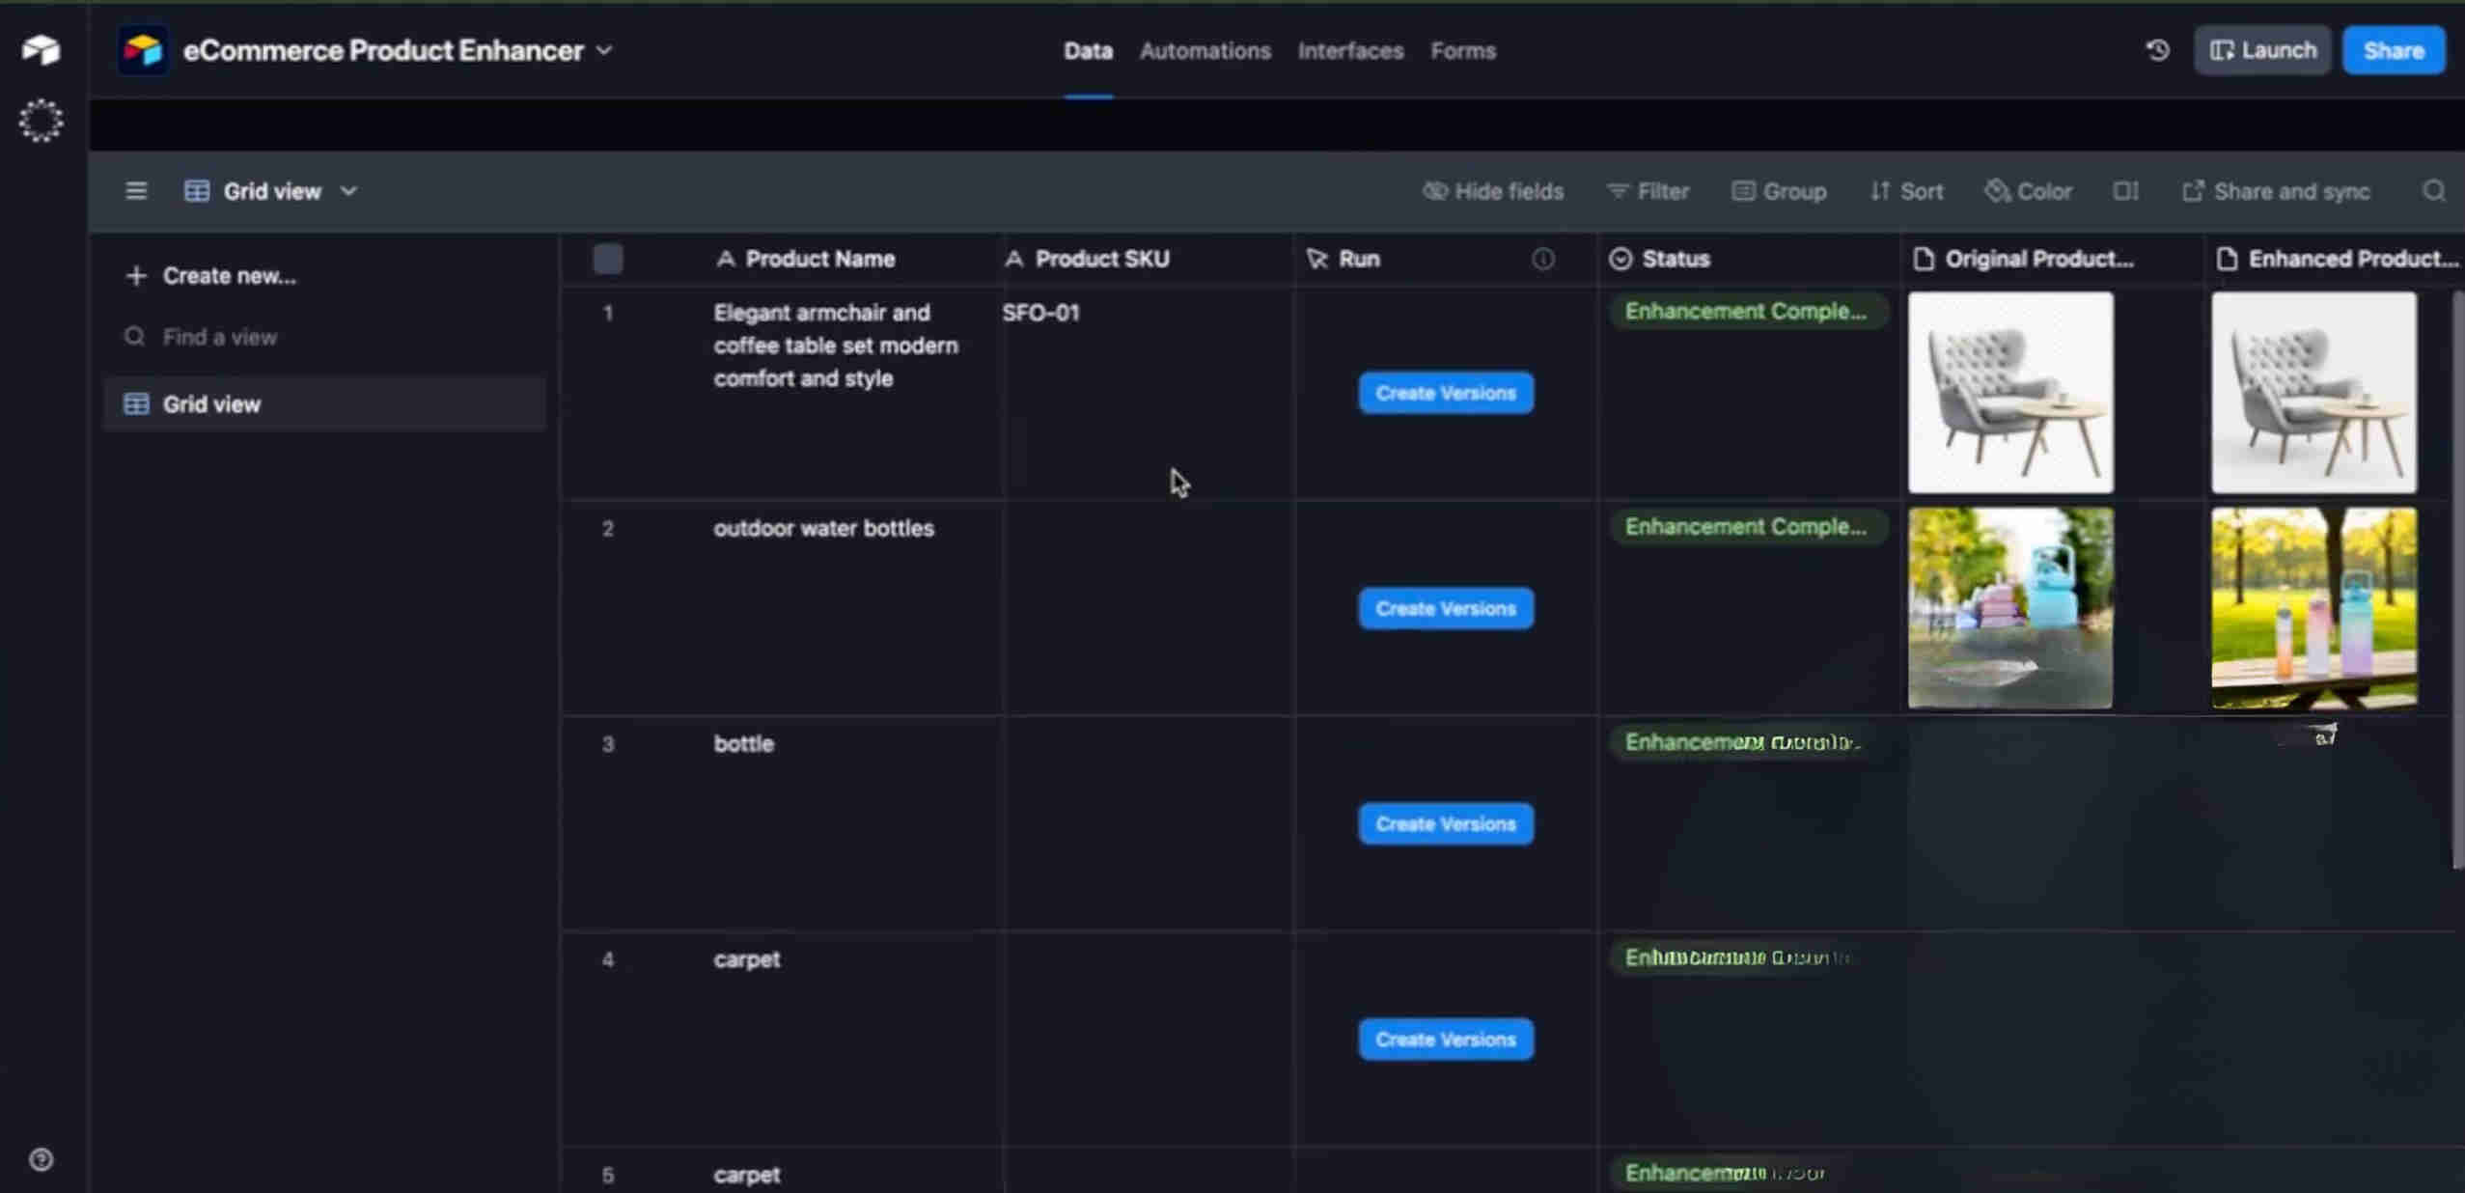Viewport: 2465px width, 1193px height.
Task: Open Share and sync menu
Action: tap(2276, 191)
